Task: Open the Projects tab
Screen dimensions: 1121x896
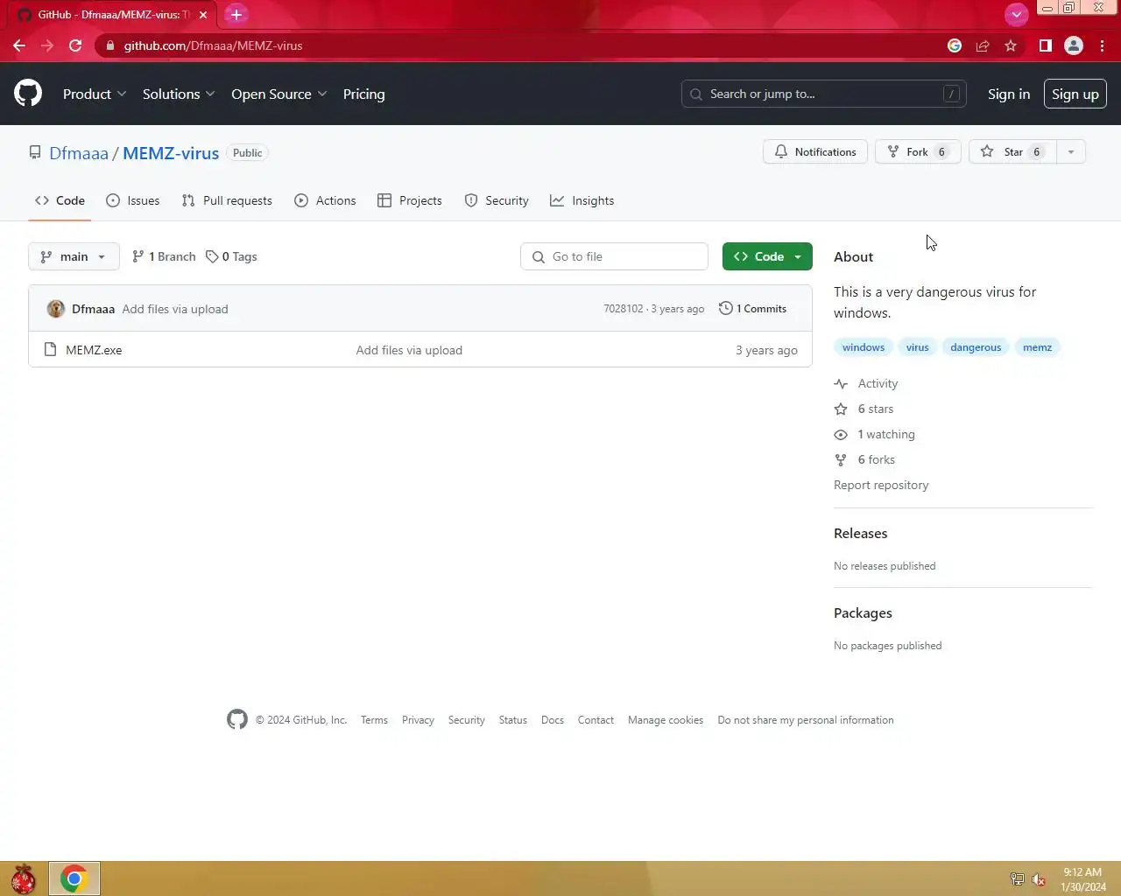Action: 410,200
